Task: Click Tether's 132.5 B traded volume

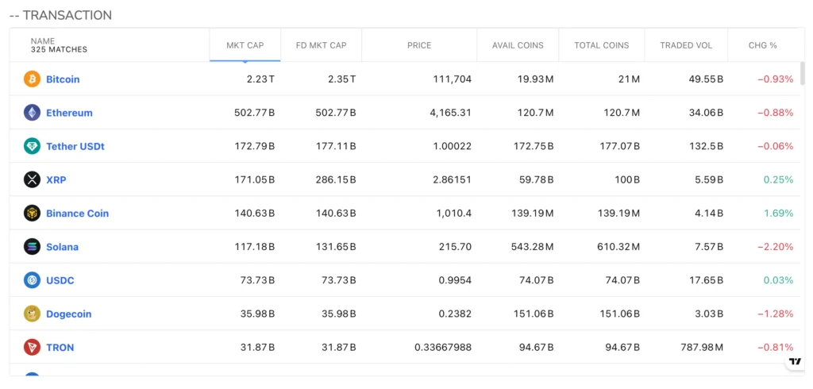Action: pos(707,146)
